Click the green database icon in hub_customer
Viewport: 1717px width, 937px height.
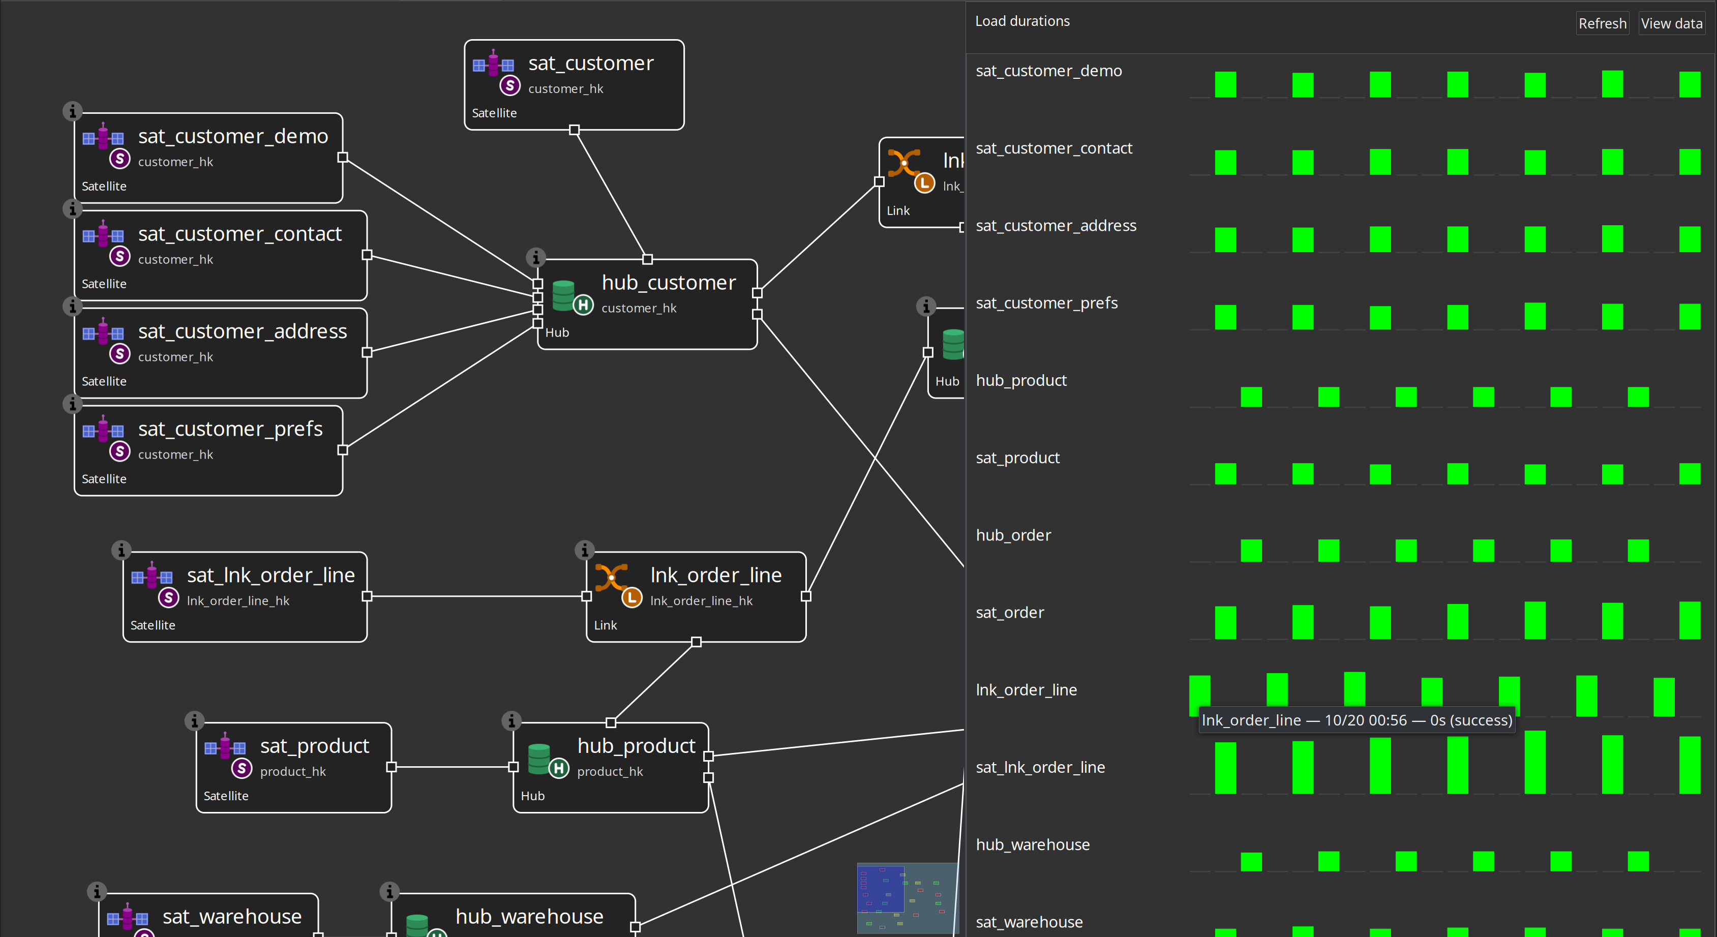tap(563, 295)
